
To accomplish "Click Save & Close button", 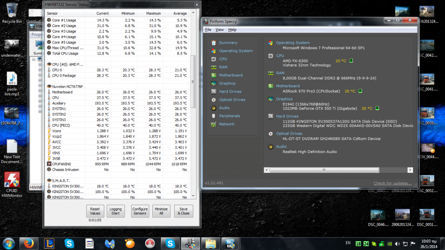I will pos(184,211).
